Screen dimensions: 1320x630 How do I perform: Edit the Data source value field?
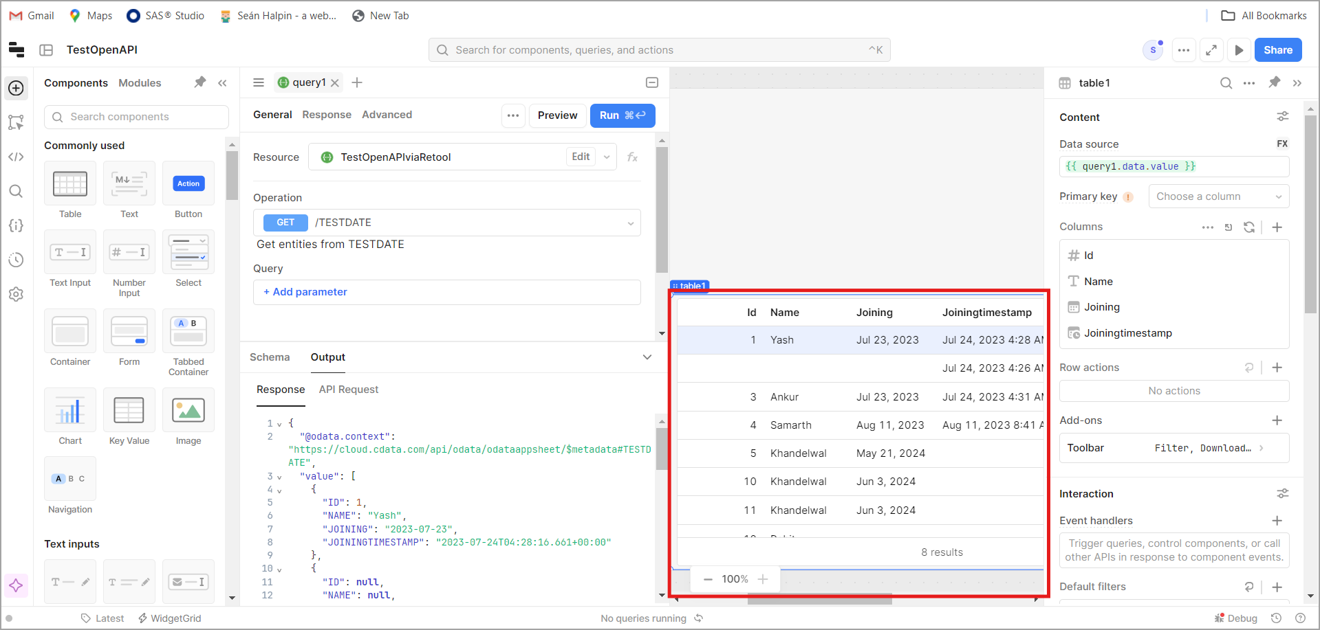pos(1173,166)
